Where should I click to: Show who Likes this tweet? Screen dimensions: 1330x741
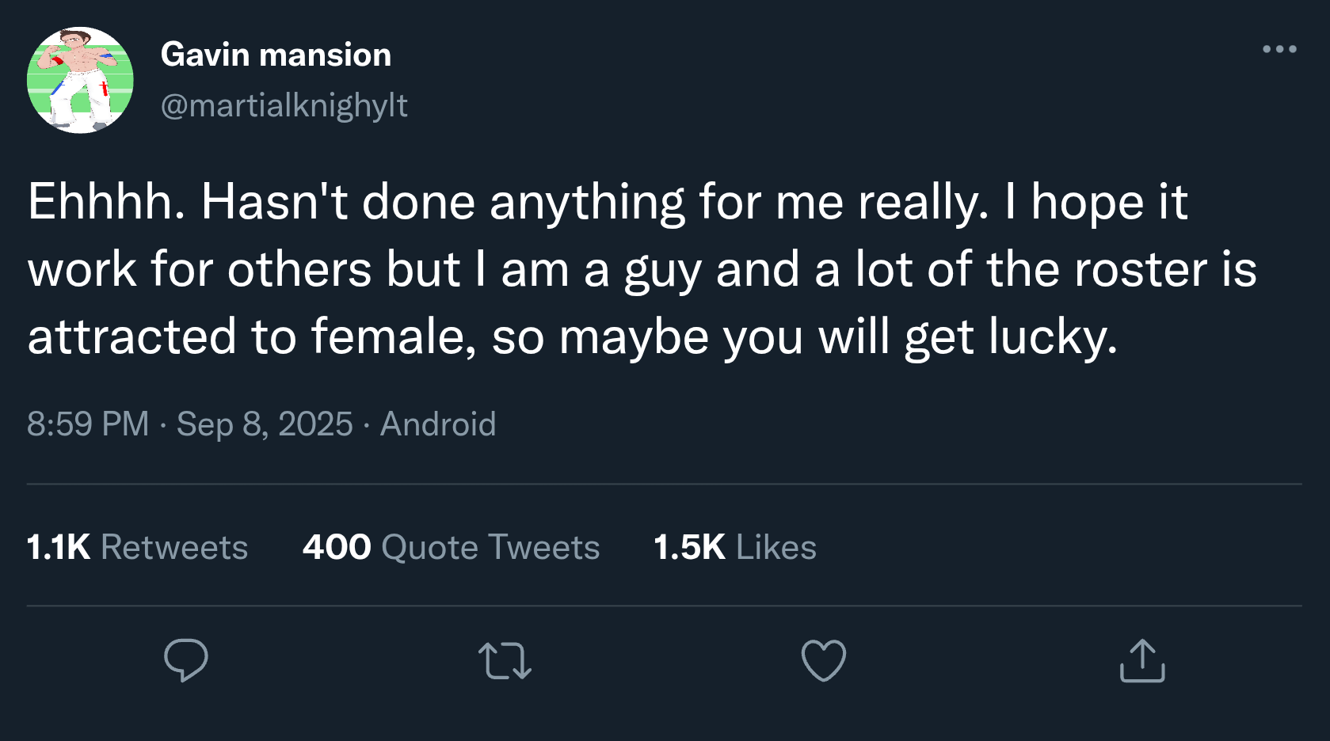tap(776, 547)
